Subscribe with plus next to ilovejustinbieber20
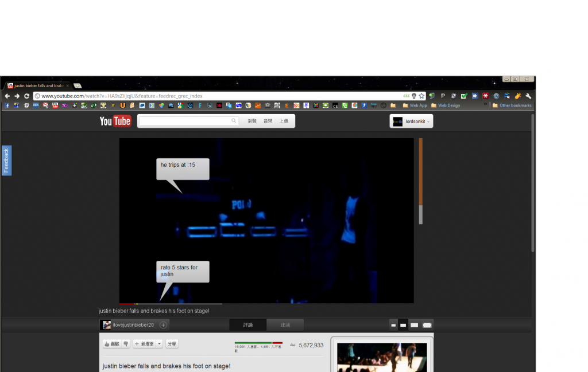Screen dimensions: 588x372 click(163, 325)
